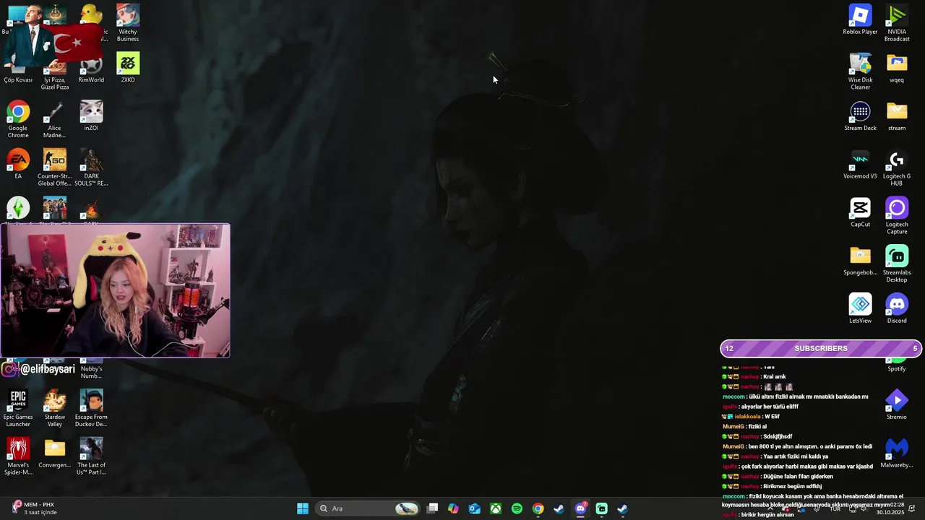Viewport: 925px width, 520px height.
Task: Click the webcam overlay thumbnail
Action: [115, 290]
